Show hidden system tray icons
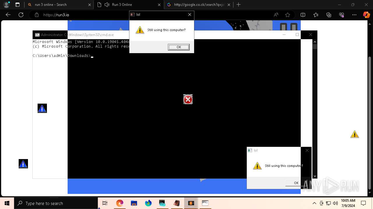 [314, 203]
